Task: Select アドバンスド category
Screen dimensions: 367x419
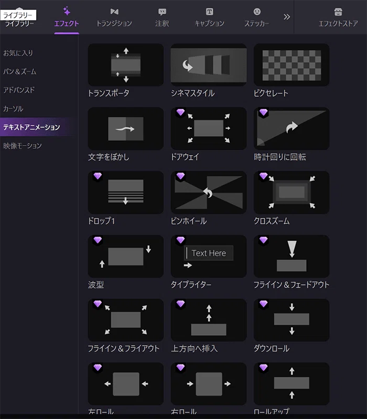Action: coord(19,90)
